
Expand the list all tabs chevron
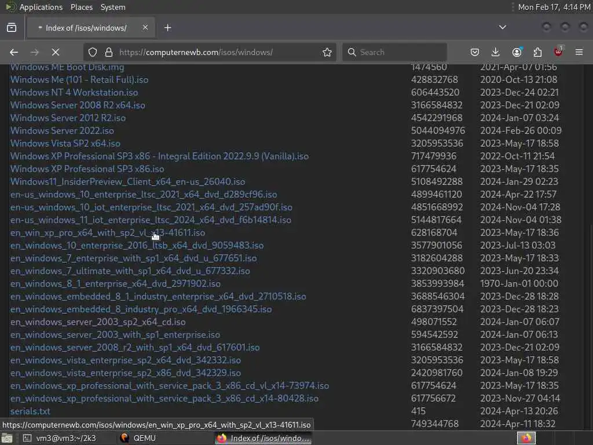coord(502,27)
